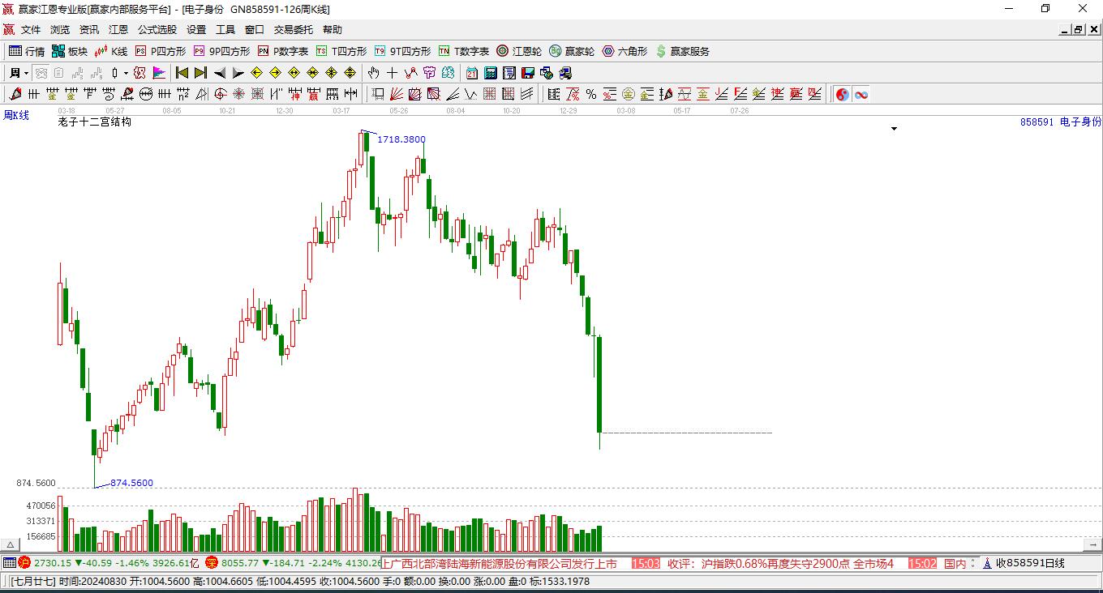Open the T四方形 tool
This screenshot has width=1103, height=593.
pyautogui.click(x=341, y=51)
